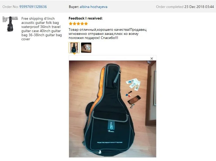Open buyer albina hozhayeva profile link
Viewport: 216px width, 161px height.
(x=94, y=7)
